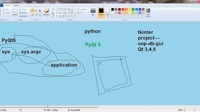Viewport: 200px width, 112px height.
Task: Click the zoom out minus button
Action: click(185, 110)
